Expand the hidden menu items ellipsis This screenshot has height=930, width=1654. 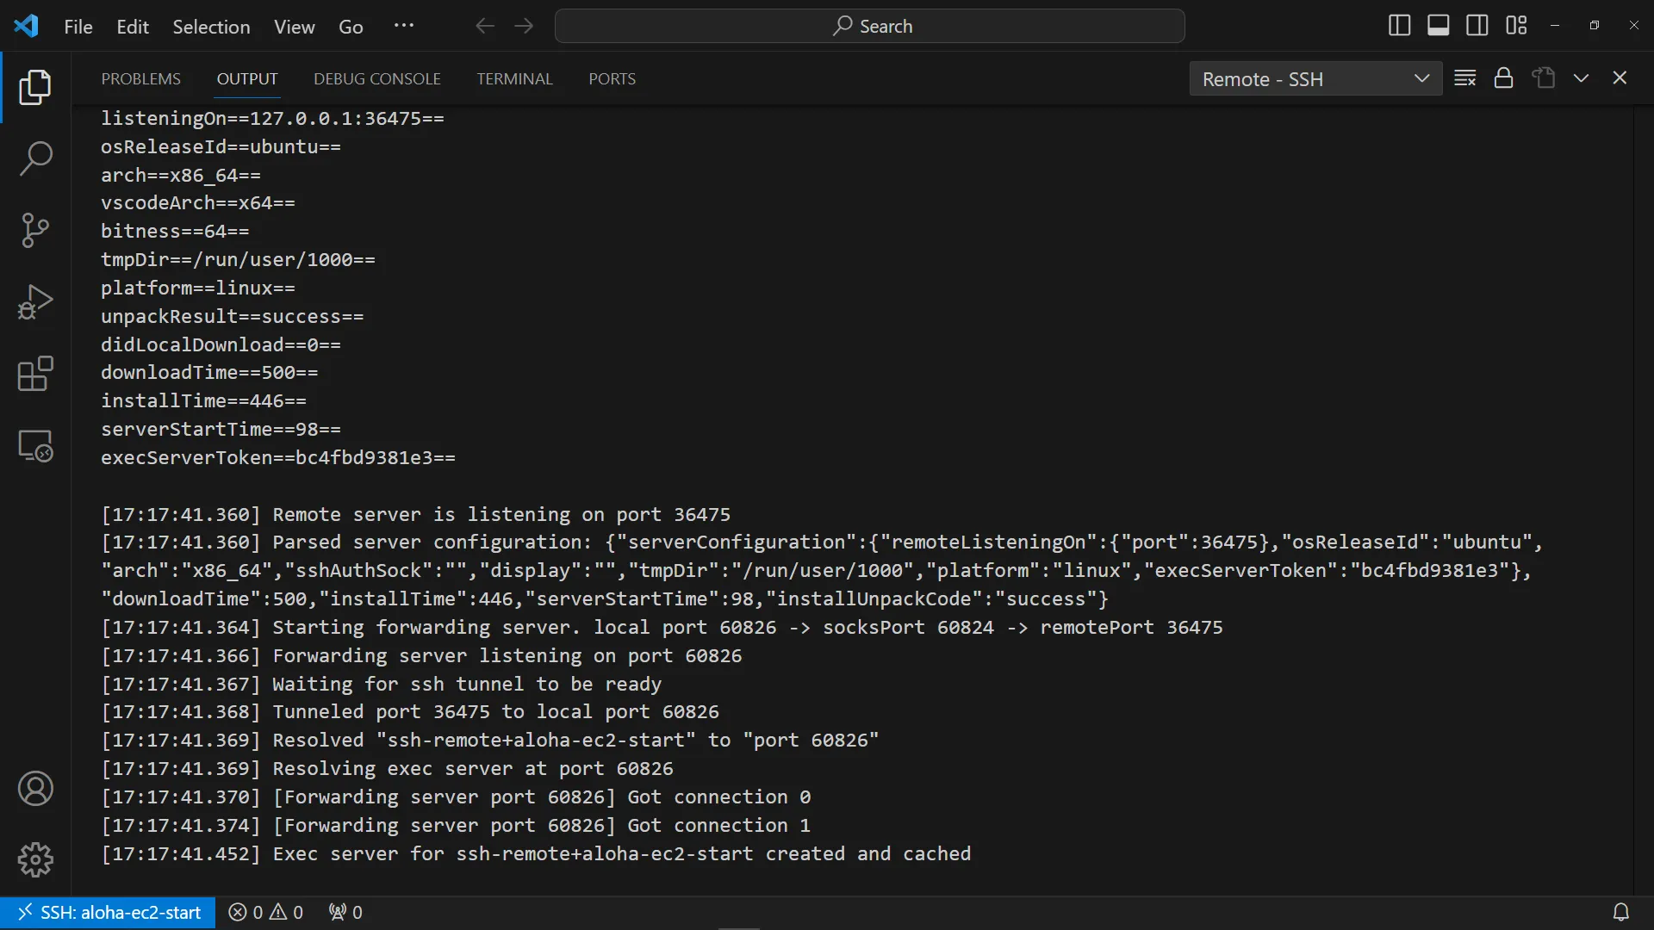pyautogui.click(x=403, y=26)
